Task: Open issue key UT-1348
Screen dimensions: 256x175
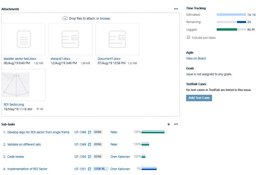Action: coord(80,132)
